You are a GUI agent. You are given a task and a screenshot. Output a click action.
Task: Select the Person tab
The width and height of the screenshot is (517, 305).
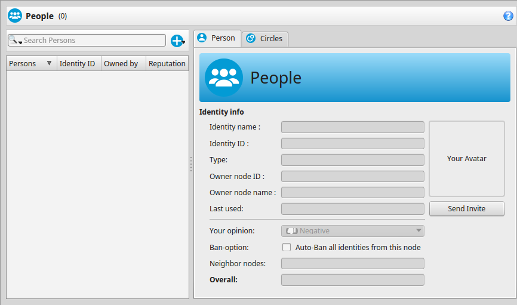[217, 38]
